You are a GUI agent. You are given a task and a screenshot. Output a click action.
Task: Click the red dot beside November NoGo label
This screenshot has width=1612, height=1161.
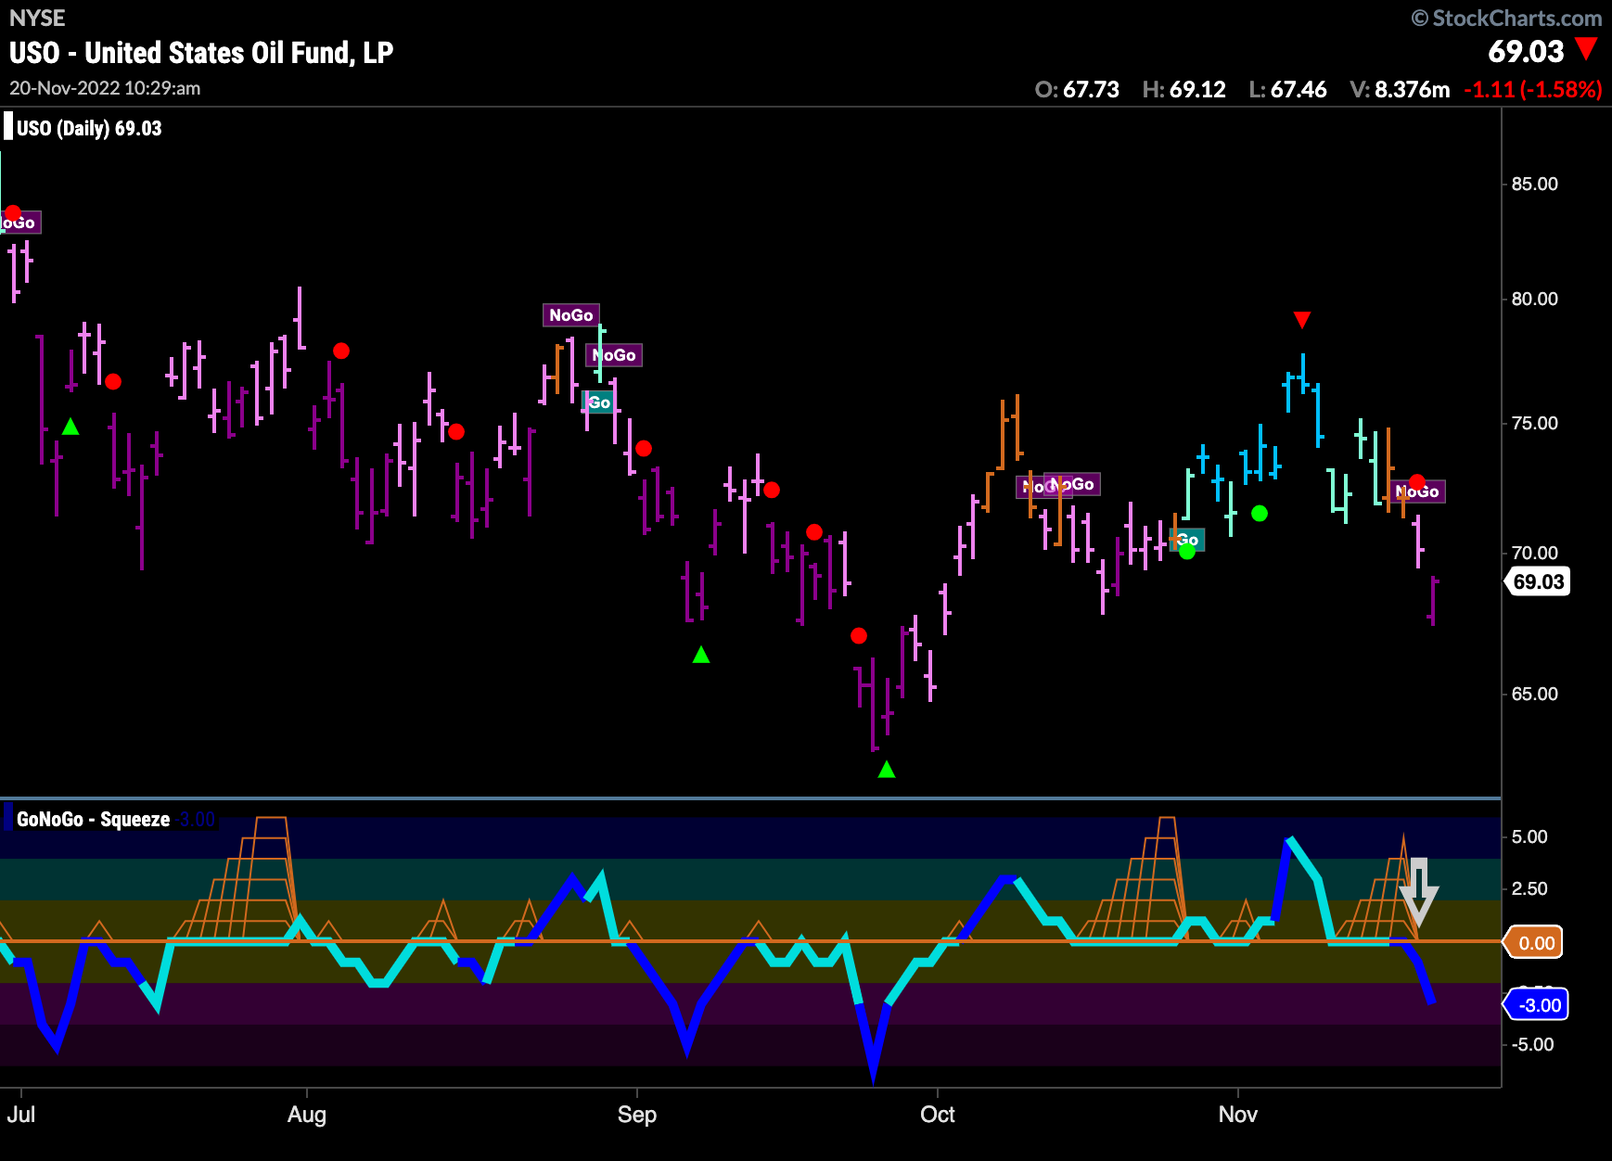(1417, 482)
